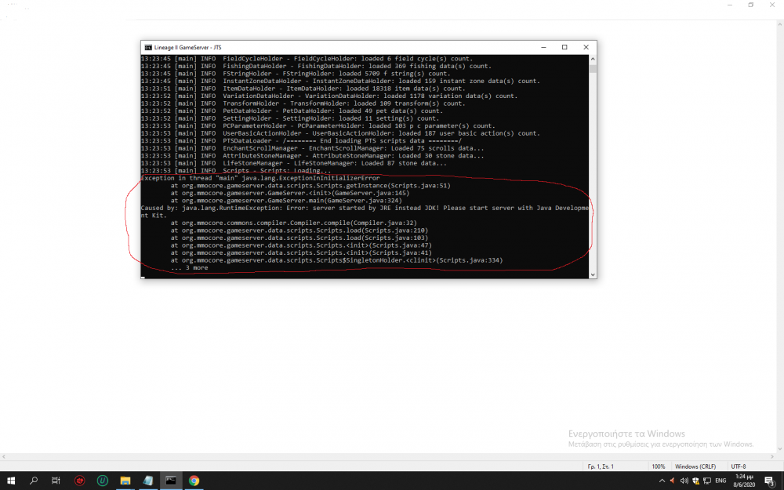784x490 pixels.
Task: Open Google Chrome from the taskbar
Action: pyautogui.click(x=194, y=480)
